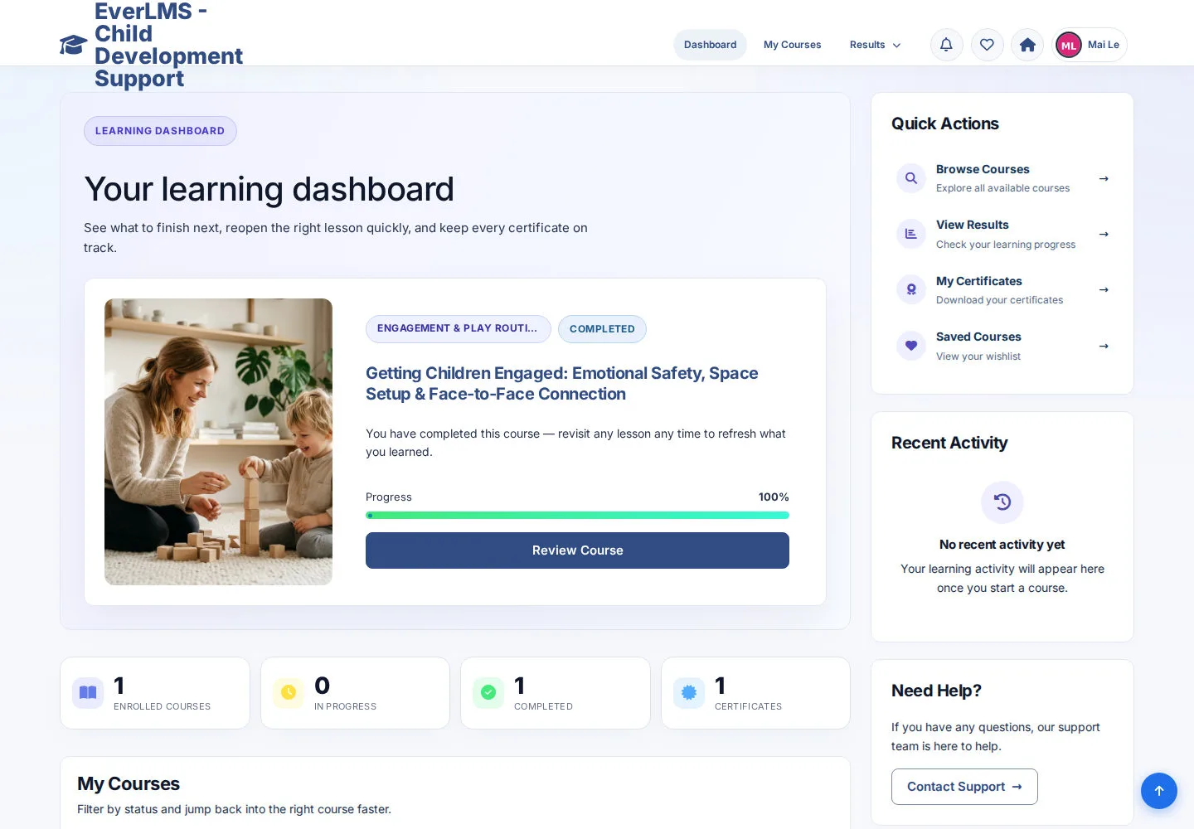Image resolution: width=1194 pixels, height=829 pixels.
Task: Click the arrow next to View Results
Action: 1104,234
